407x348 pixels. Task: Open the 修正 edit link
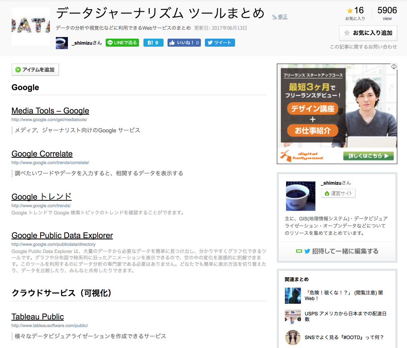pyautogui.click(x=282, y=17)
